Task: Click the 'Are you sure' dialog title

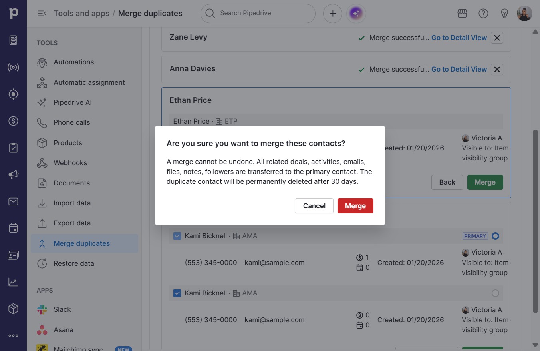Action: (256, 143)
